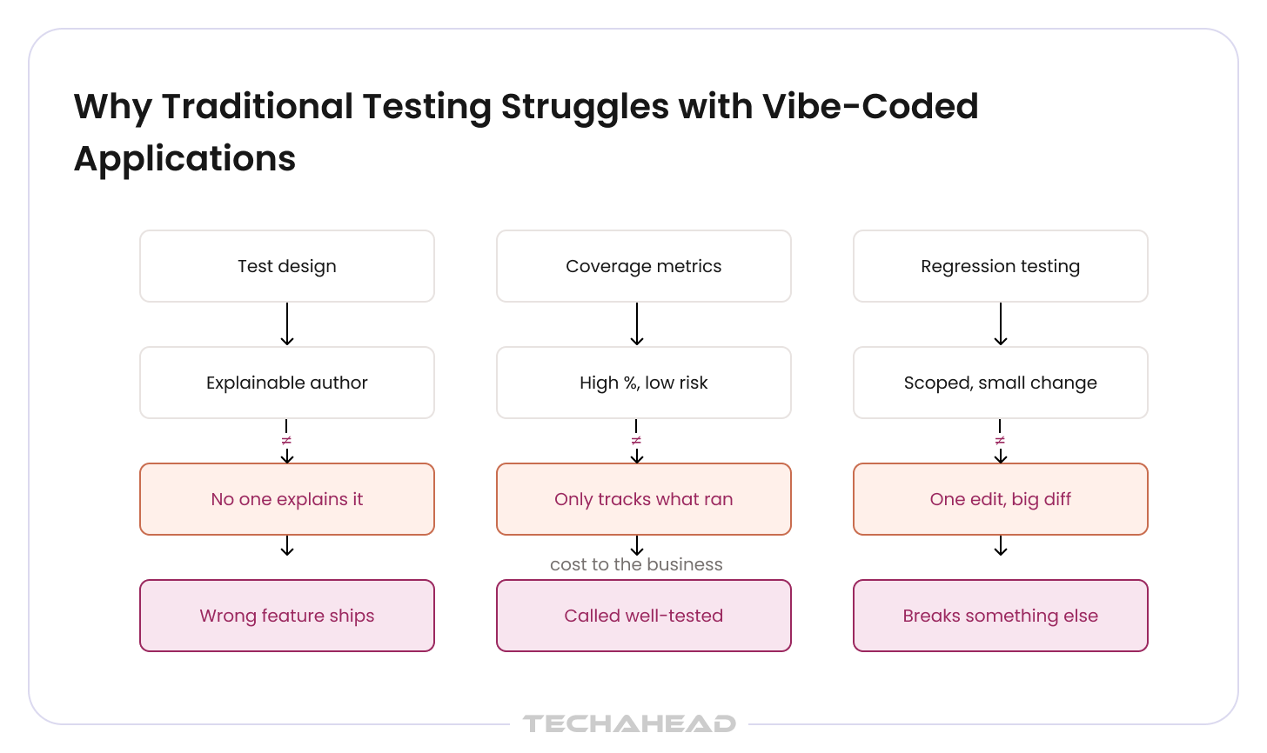This screenshot has width=1267, height=753.
Task: Click the pink Breaks something else box
Action: 1001,616
